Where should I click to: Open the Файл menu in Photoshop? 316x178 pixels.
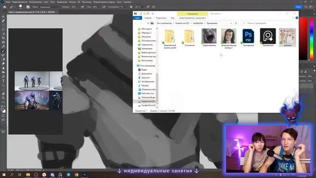click(8, 2)
